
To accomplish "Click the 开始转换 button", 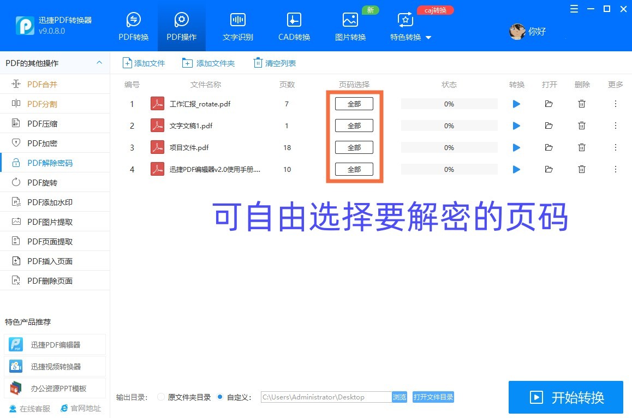I will (x=566, y=397).
